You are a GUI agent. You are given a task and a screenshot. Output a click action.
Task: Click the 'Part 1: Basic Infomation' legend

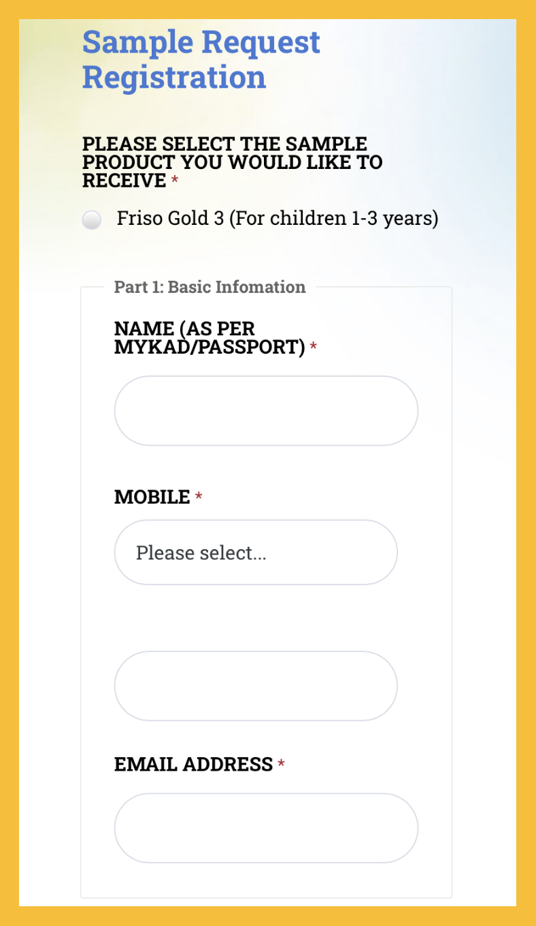click(x=210, y=287)
